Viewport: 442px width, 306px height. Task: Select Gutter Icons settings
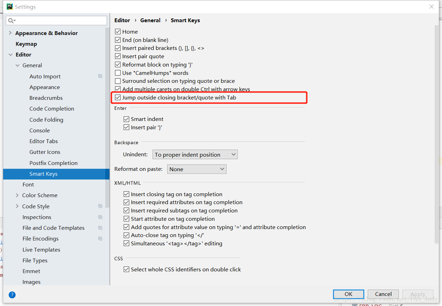tap(45, 152)
